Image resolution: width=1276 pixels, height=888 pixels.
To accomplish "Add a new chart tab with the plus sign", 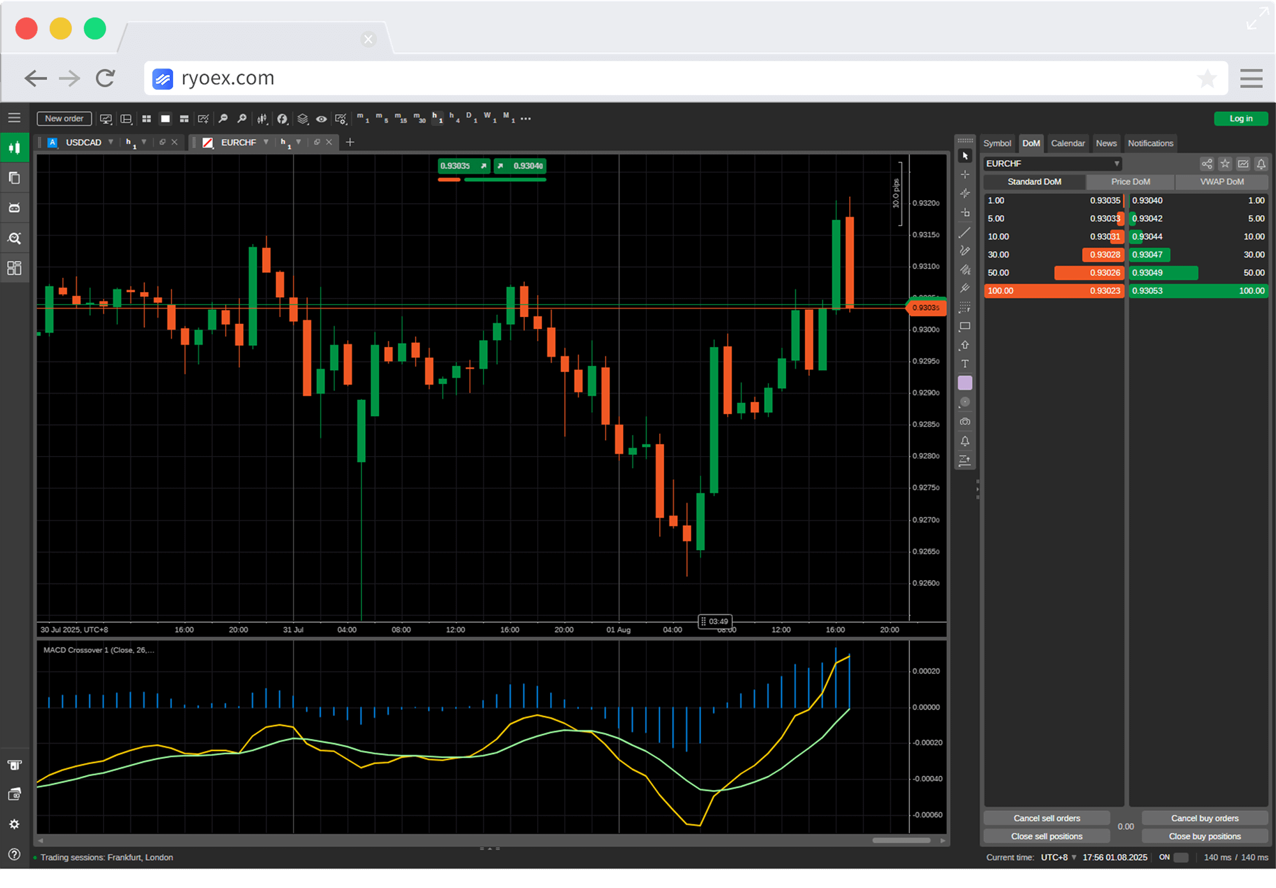I will (350, 143).
